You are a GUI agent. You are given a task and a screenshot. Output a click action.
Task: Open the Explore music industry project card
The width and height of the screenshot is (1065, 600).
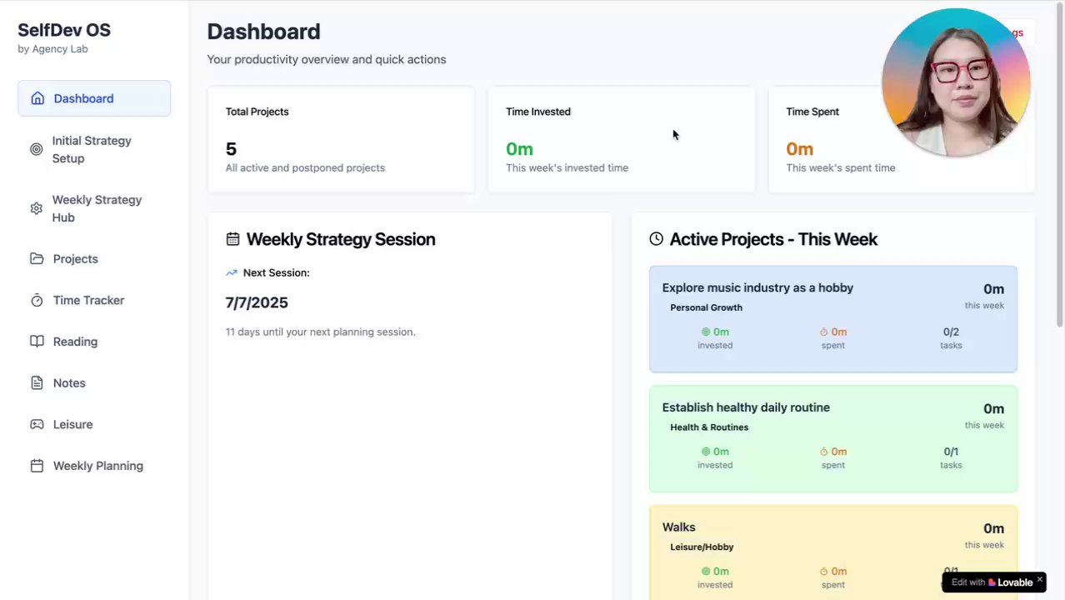click(832, 318)
